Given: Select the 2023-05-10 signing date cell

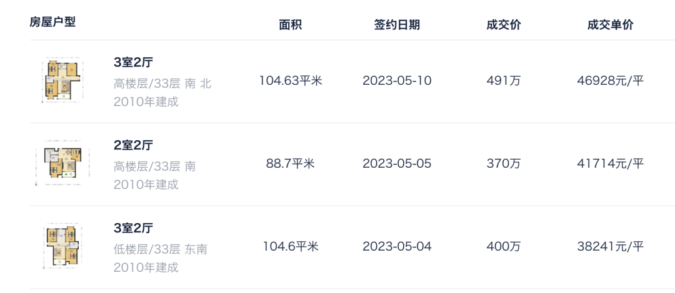Looking at the screenshot, I should point(397,80).
